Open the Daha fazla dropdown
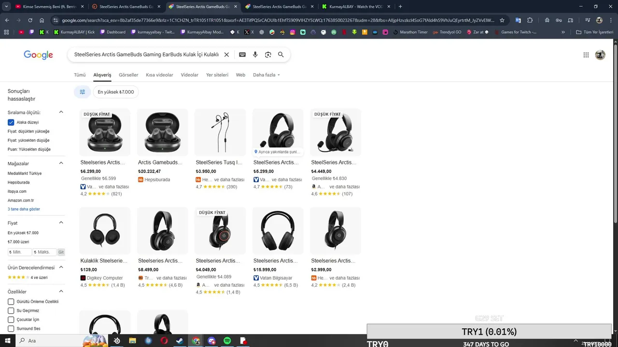This screenshot has height=347, width=618. click(x=266, y=75)
